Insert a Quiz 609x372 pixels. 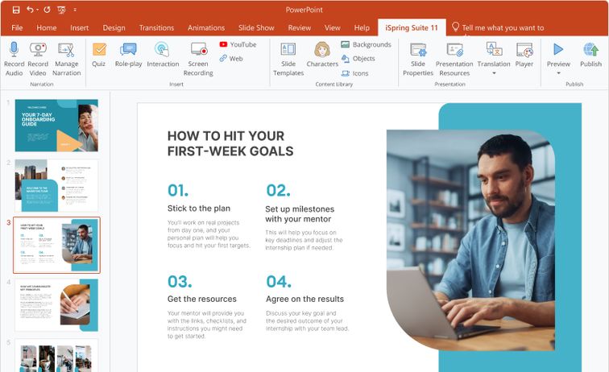(x=99, y=55)
